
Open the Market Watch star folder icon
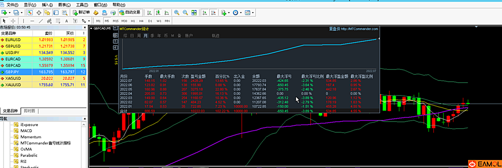coord(47,13)
